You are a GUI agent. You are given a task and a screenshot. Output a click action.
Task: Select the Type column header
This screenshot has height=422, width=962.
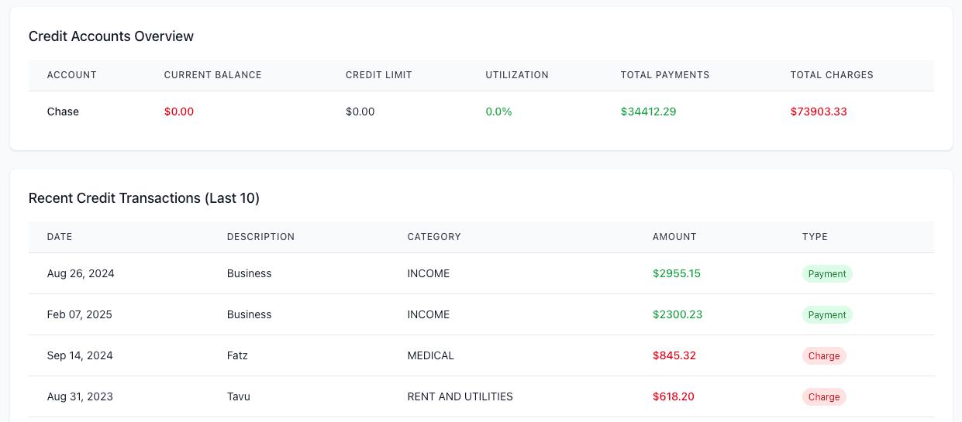click(x=815, y=237)
